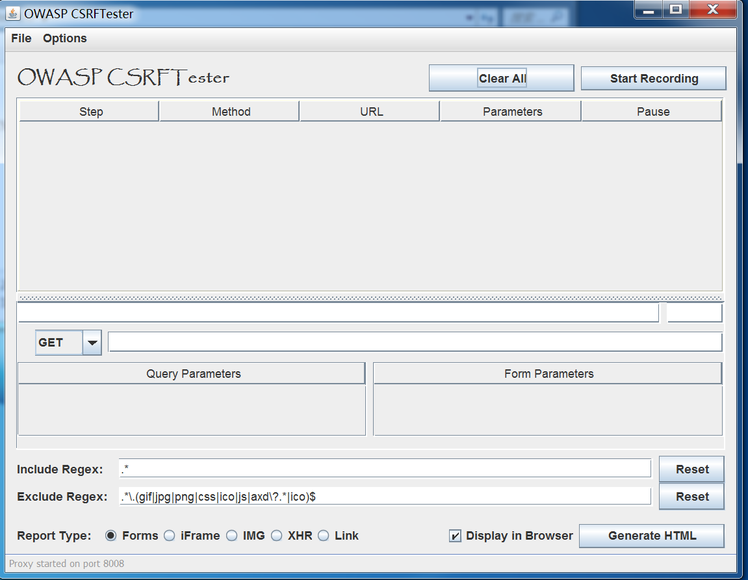The height and width of the screenshot is (580, 748).
Task: Click Start Recording
Action: [x=654, y=78]
